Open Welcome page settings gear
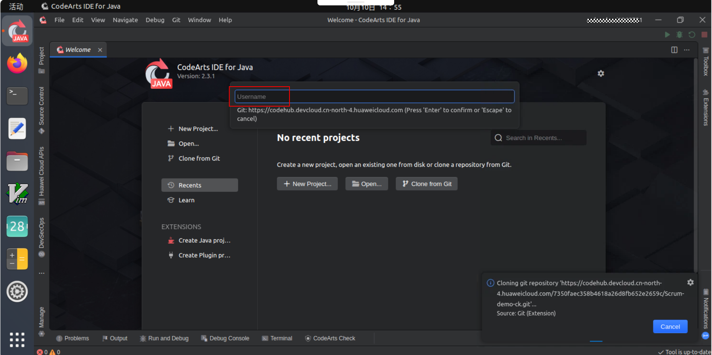The width and height of the screenshot is (712, 355). [x=601, y=73]
